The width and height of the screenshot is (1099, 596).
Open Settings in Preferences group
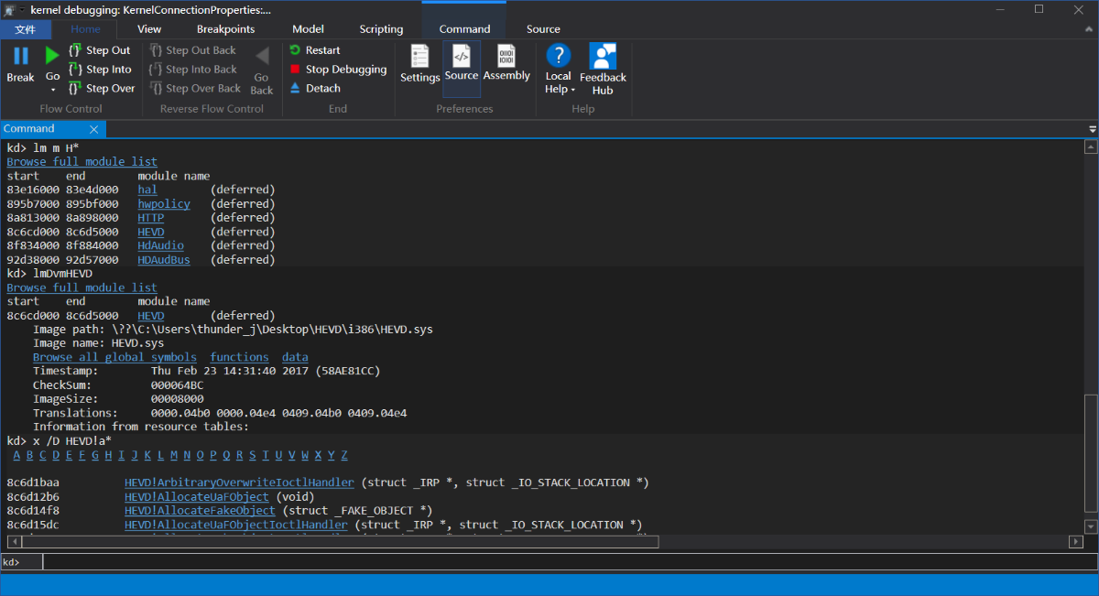420,64
